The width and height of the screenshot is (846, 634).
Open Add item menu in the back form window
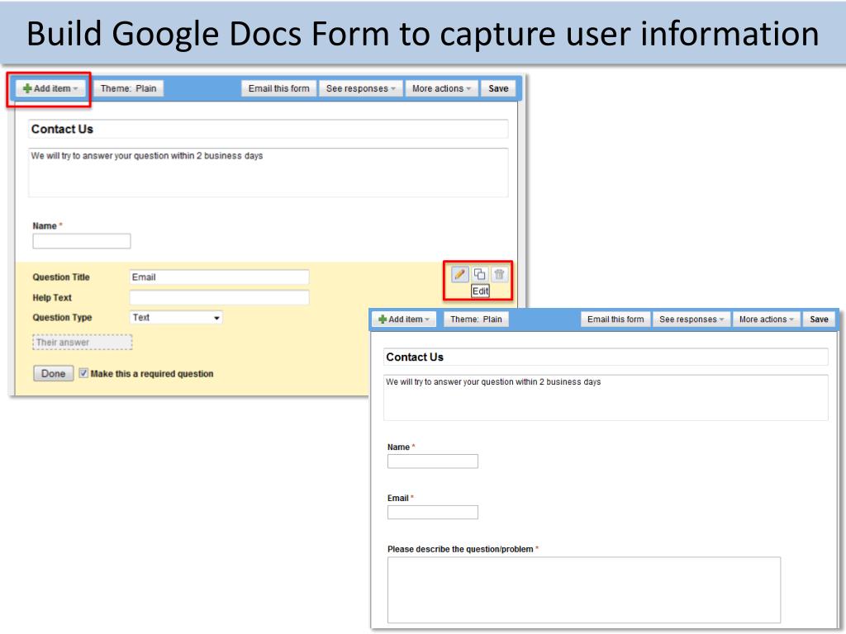[x=50, y=88]
